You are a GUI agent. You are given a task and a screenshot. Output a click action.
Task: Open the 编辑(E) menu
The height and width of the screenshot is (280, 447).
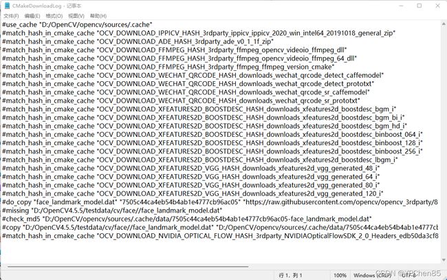click(32, 16)
